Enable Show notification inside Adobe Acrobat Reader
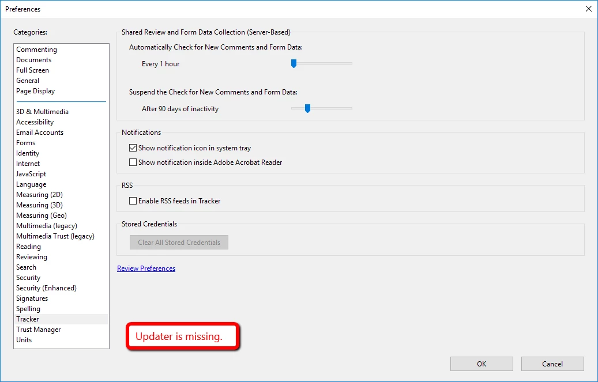Viewport: 598px width, 382px height. point(133,162)
